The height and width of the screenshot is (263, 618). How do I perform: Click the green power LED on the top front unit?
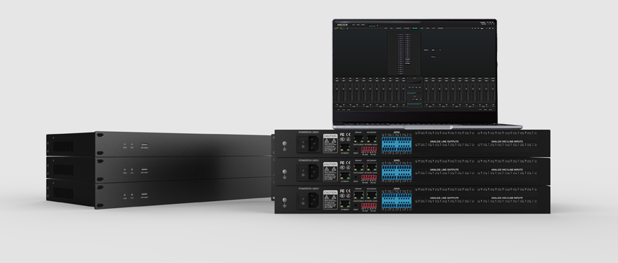[x=125, y=145]
